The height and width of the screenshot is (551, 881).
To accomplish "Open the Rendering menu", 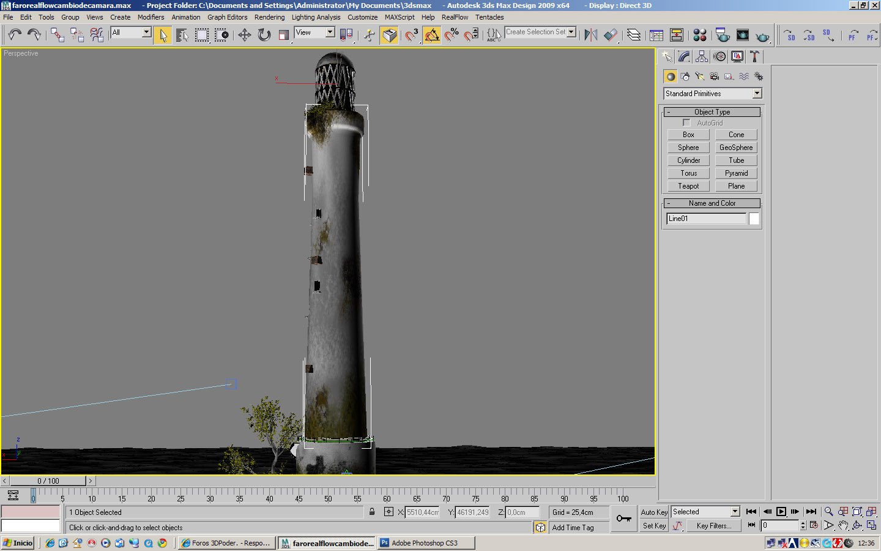I will pos(269,17).
